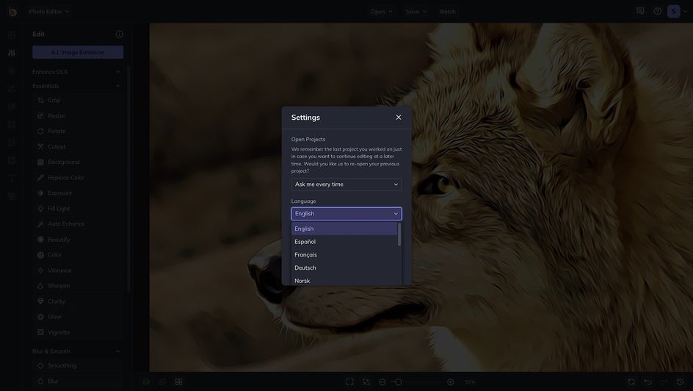Click the Batch button
Image resolution: width=693 pixels, height=391 pixels.
[x=448, y=12]
